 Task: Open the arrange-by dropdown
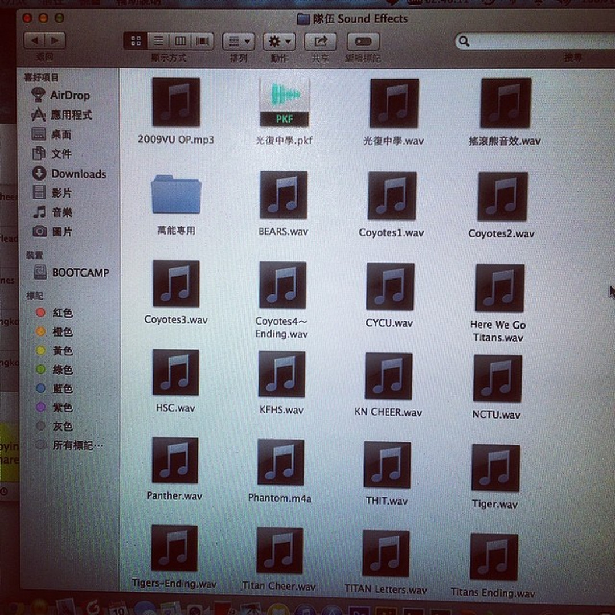tap(239, 42)
